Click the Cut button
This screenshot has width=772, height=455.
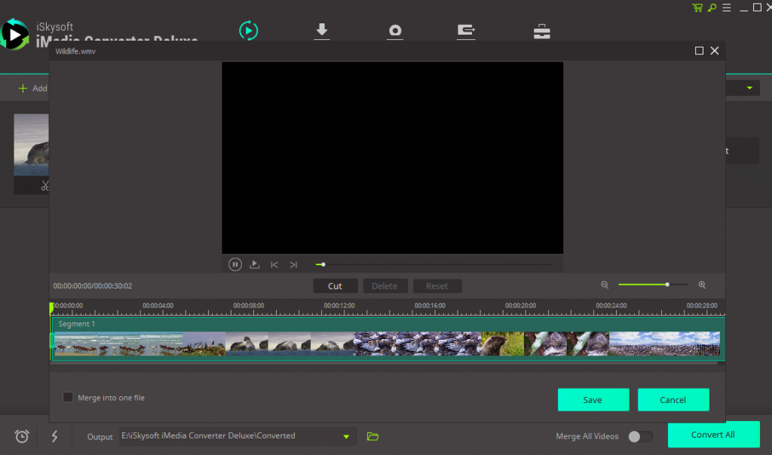click(x=335, y=286)
